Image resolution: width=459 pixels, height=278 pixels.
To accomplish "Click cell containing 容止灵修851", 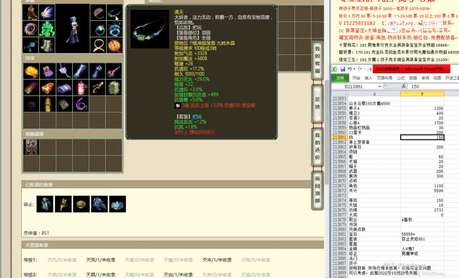I will tap(422, 239).
